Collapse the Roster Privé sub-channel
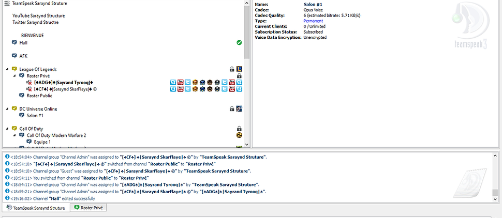The width and height of the screenshot is (502, 218). [x=14, y=76]
